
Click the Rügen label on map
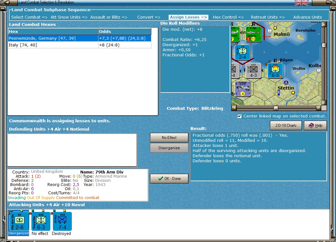[286, 60]
